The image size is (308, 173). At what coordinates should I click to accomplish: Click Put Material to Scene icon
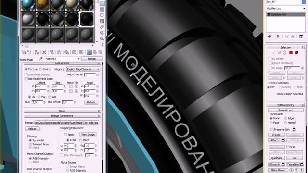(x=29, y=52)
